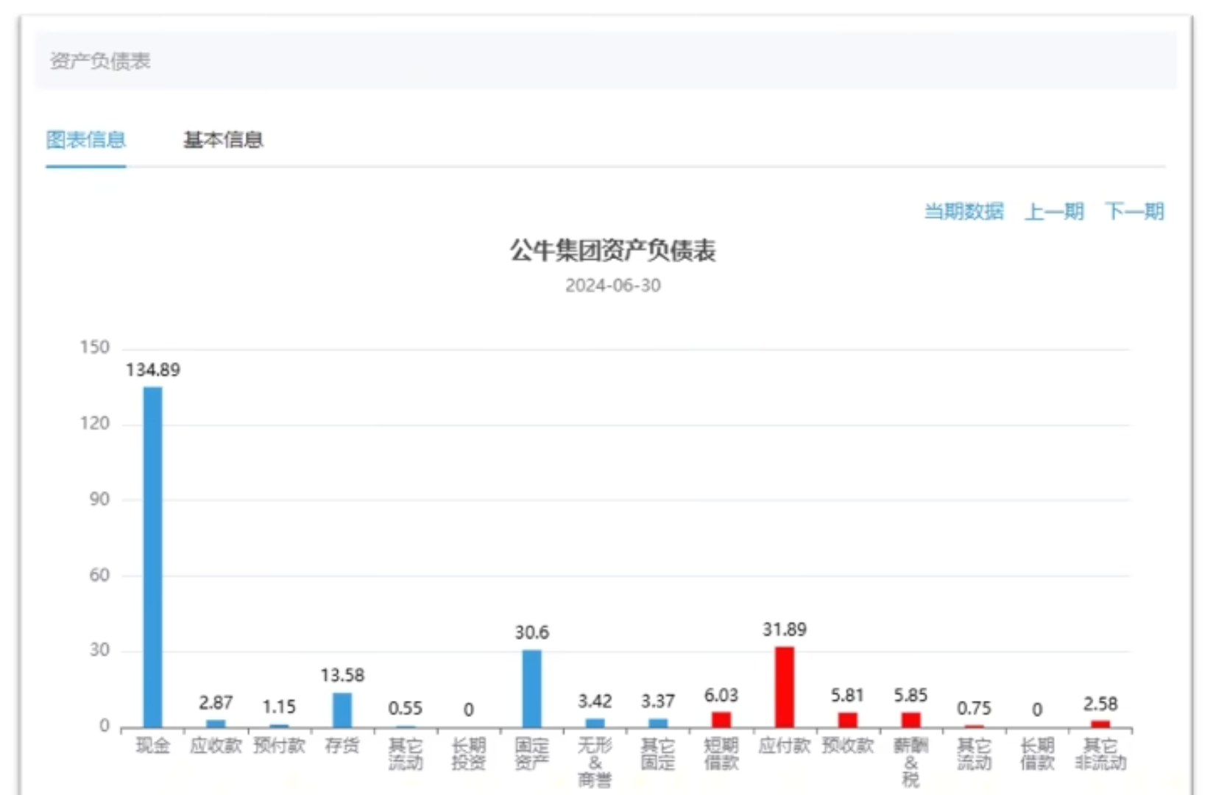1213x795 pixels.
Task: Click the red 薪酬&税 bar labeled 5.85
Action: (910, 719)
